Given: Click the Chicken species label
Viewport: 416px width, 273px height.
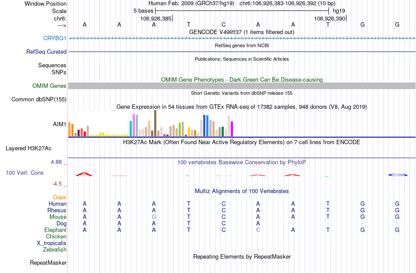Looking at the screenshot, I should [56, 236].
